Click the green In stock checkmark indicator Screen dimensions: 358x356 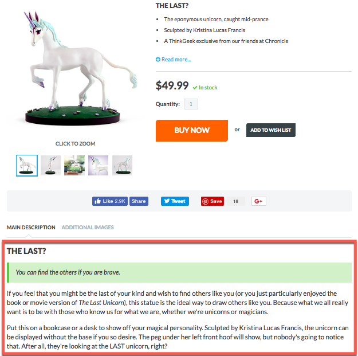(x=195, y=88)
